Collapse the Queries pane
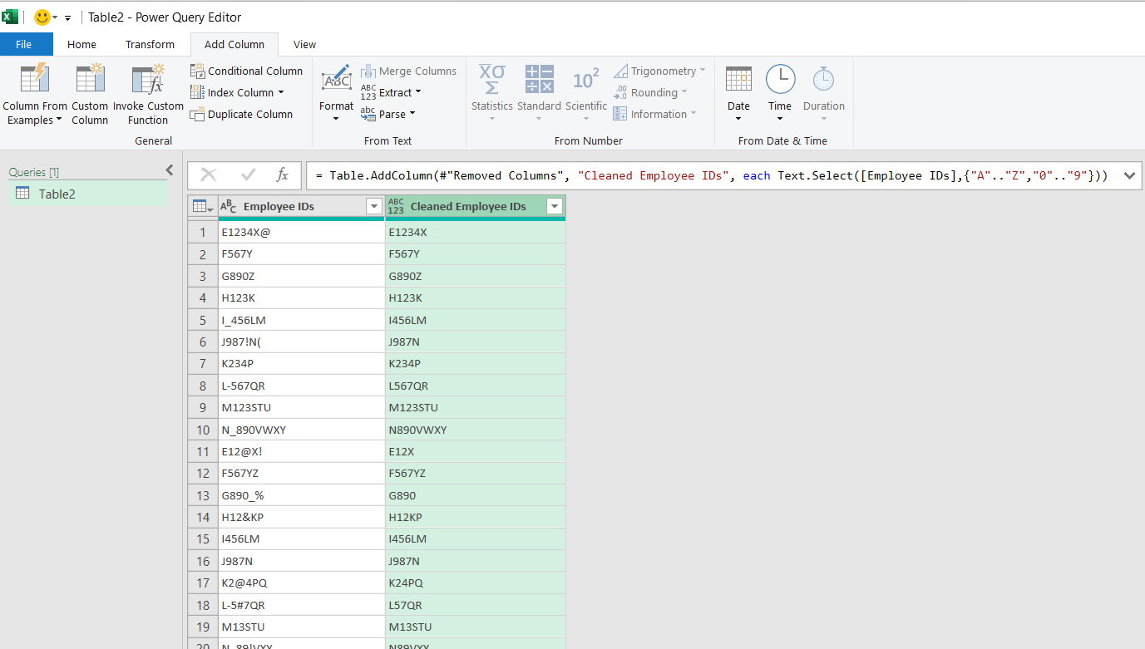 coord(170,170)
